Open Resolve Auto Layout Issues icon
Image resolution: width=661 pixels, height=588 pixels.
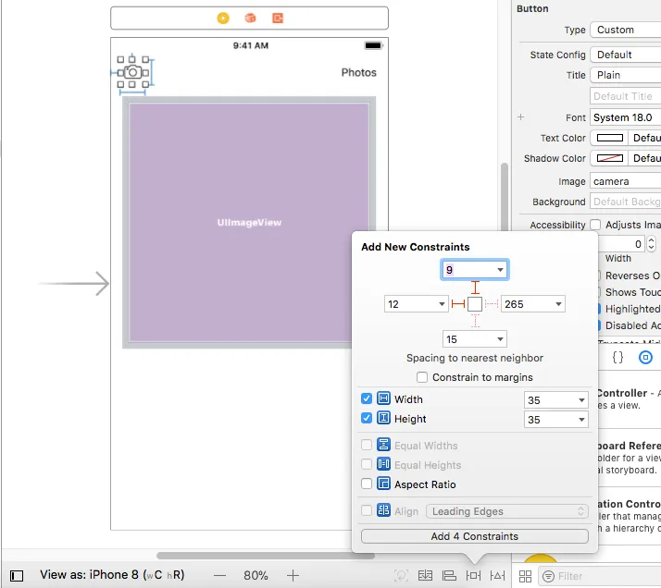click(x=497, y=575)
